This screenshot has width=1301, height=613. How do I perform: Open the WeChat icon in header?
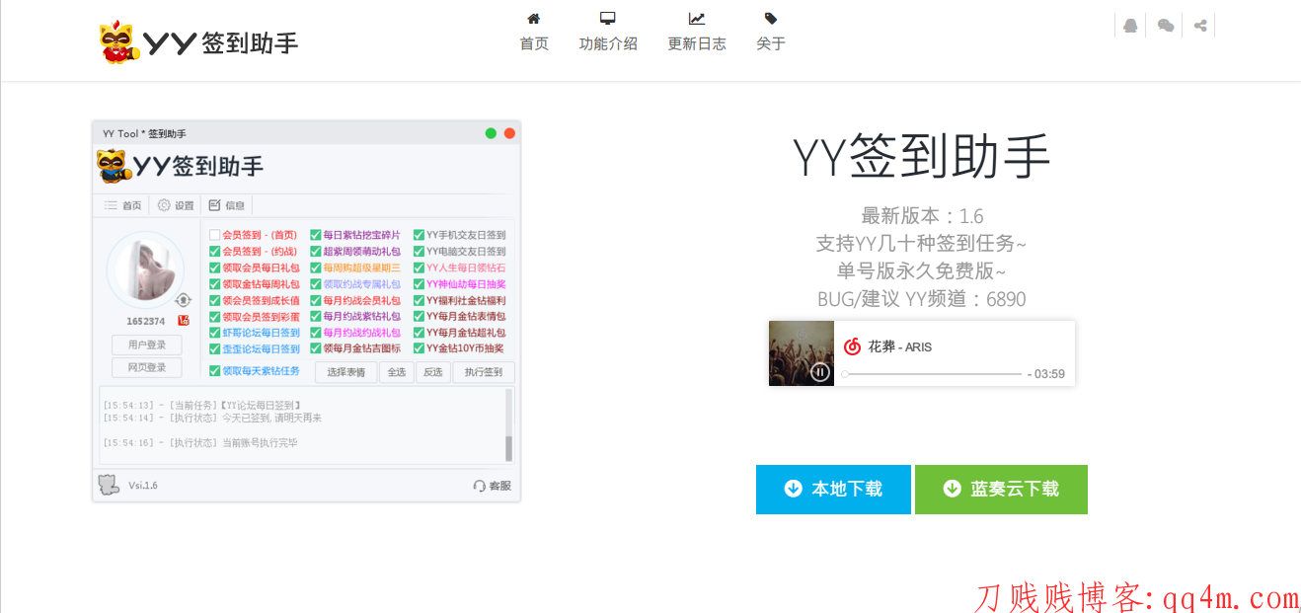pyautogui.click(x=1166, y=26)
